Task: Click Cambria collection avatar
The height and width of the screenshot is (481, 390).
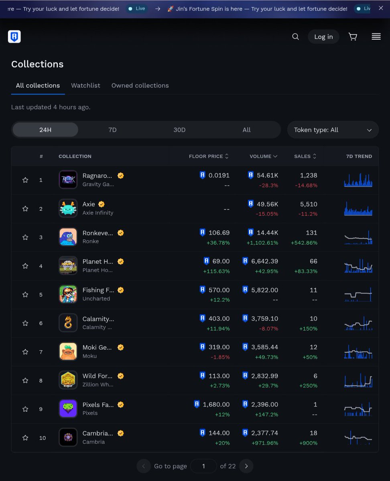Action: (x=68, y=437)
